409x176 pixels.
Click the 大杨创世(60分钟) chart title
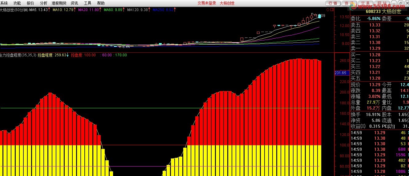click(x=14, y=10)
